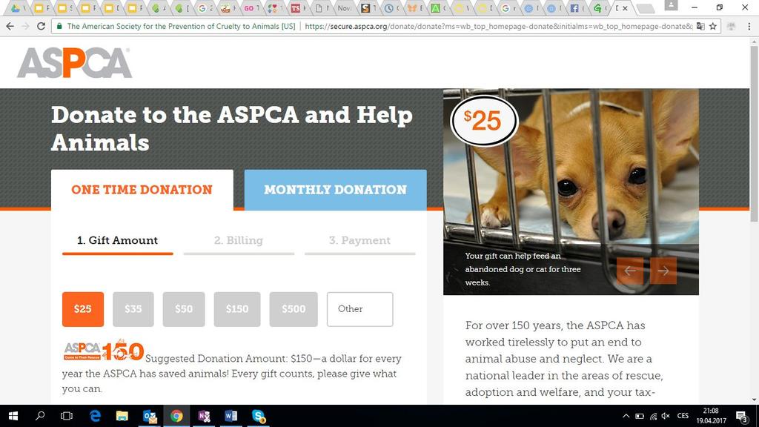Screen dimensions: 759x427
Task: Click the ASPCA logo at top
Action: point(74,63)
